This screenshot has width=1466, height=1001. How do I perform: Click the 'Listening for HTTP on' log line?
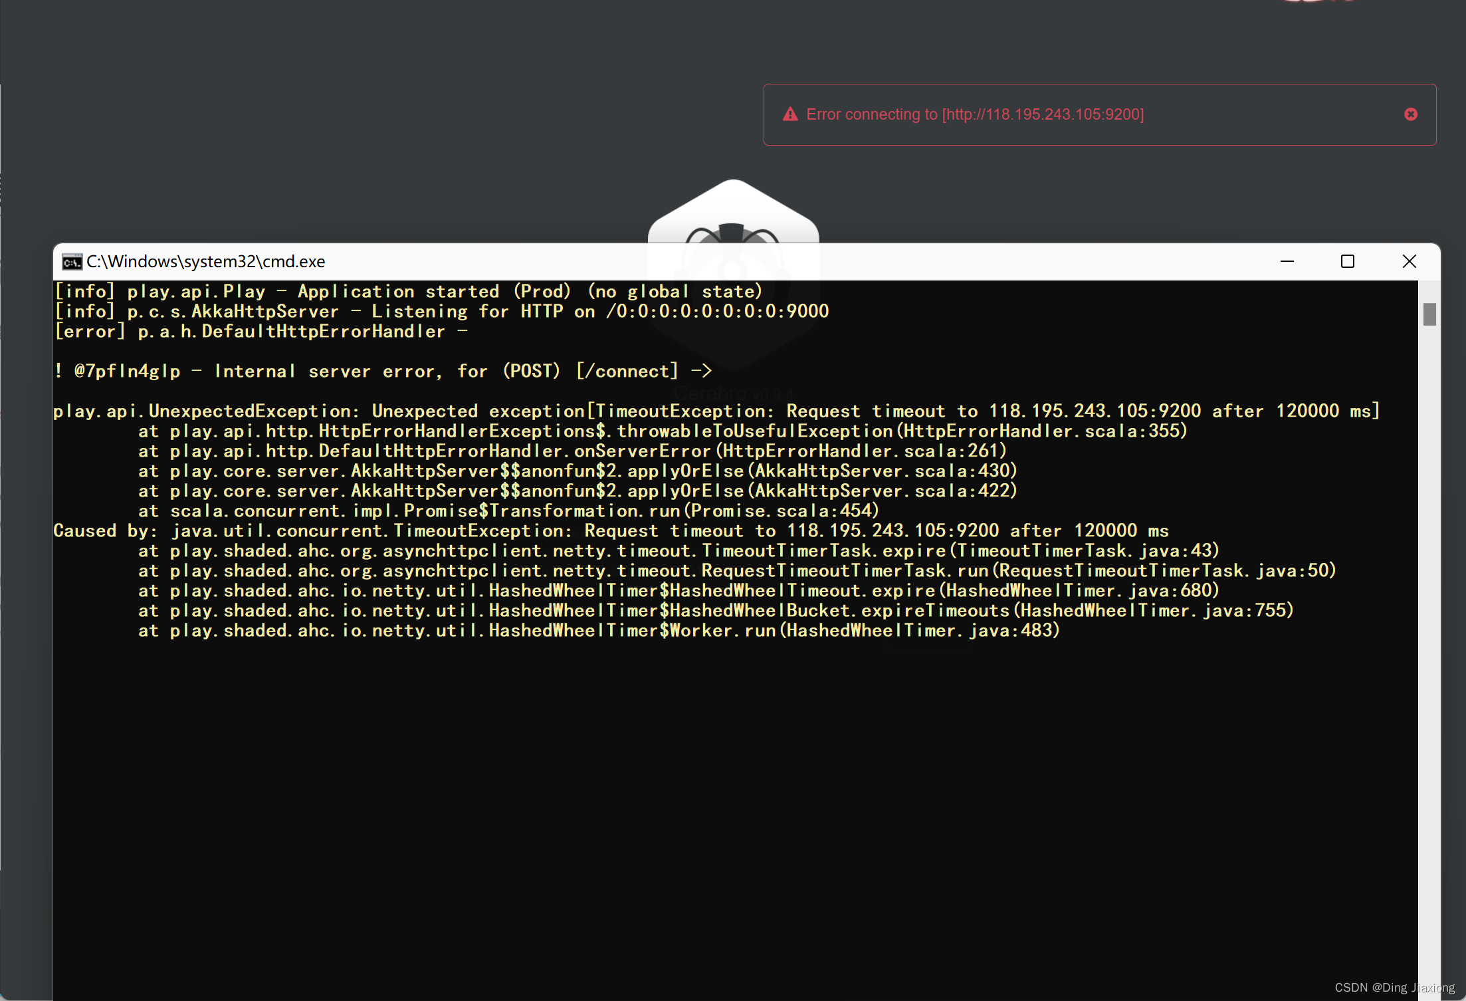pyautogui.click(x=441, y=311)
